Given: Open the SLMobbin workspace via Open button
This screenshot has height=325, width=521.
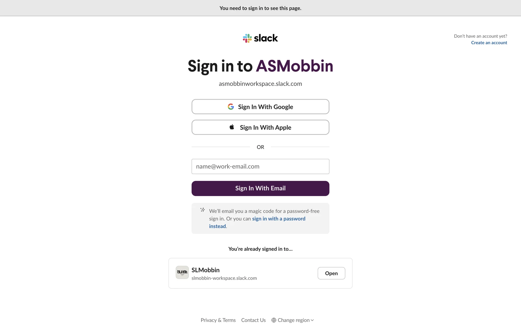Looking at the screenshot, I should [331, 273].
